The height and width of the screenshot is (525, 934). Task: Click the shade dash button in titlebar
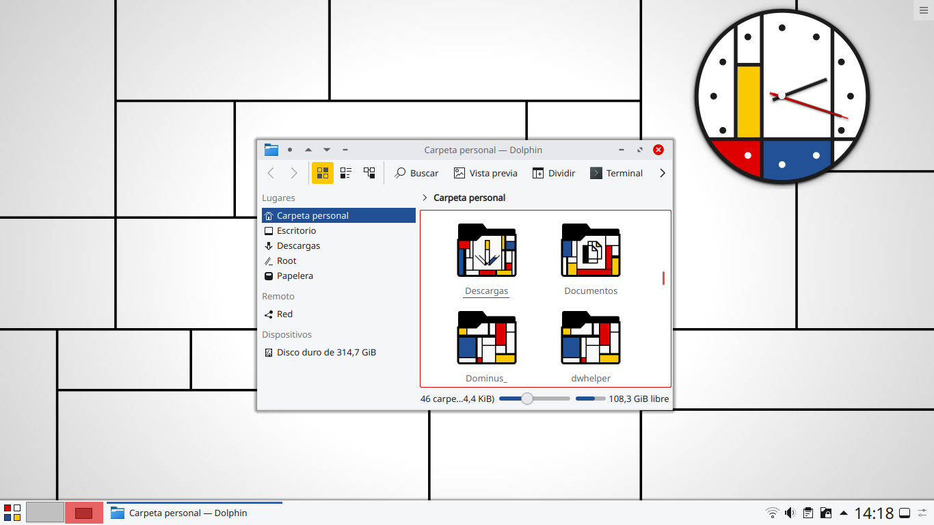[345, 150]
